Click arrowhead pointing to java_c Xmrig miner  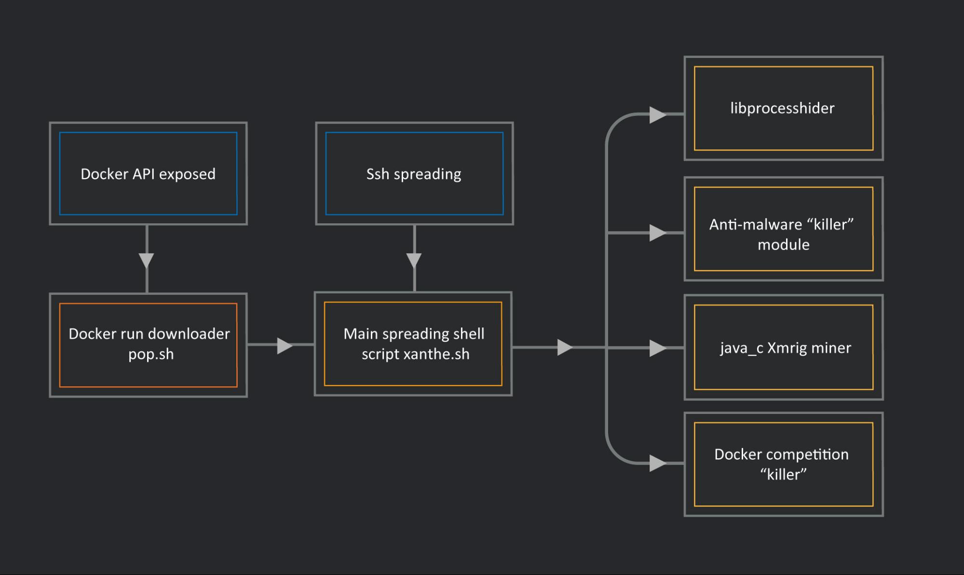coord(657,348)
